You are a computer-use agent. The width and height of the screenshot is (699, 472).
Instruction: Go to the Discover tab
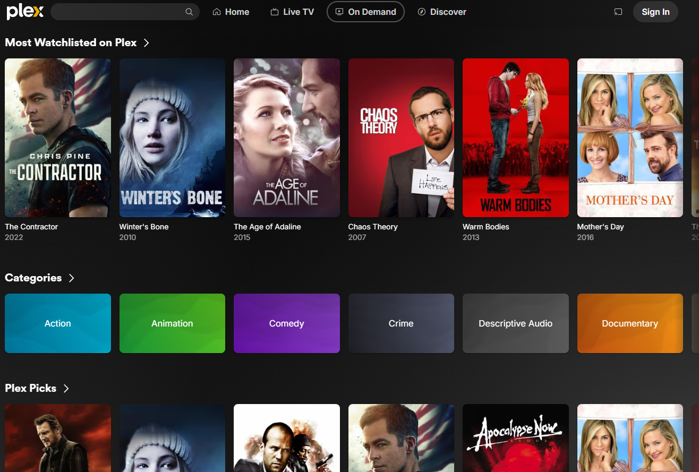[442, 12]
